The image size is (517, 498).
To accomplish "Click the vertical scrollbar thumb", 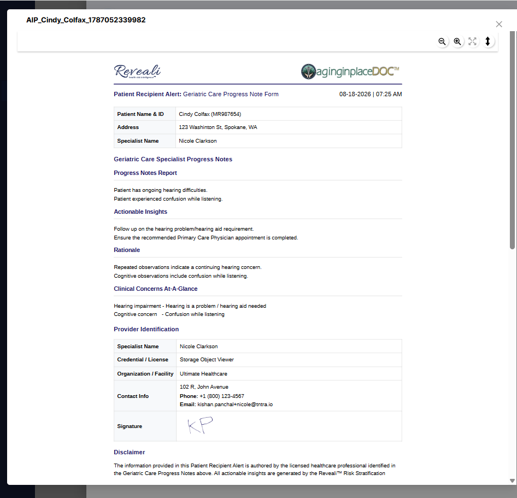I will (512, 140).
